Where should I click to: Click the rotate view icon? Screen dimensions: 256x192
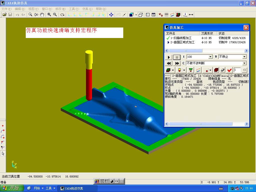(x=62, y=15)
